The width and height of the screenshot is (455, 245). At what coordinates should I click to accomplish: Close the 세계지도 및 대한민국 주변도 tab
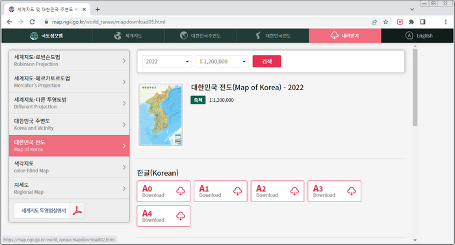(84, 10)
